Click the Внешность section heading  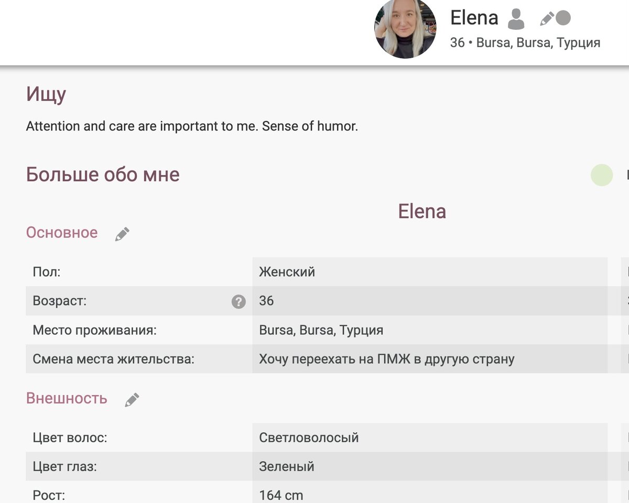[67, 399]
